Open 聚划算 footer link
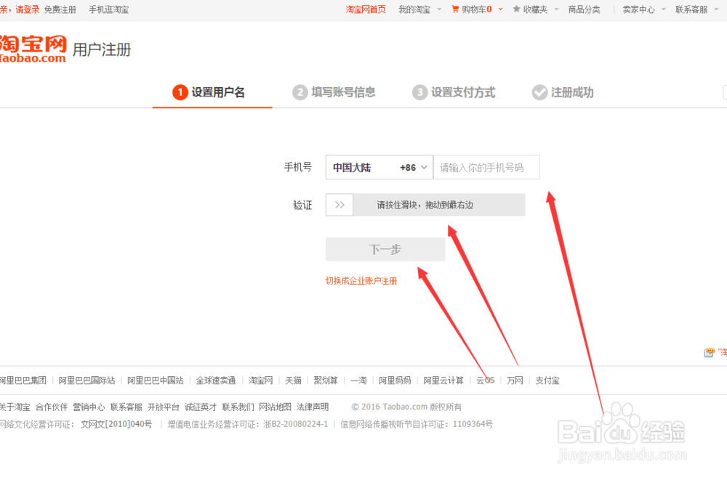The width and height of the screenshot is (727, 480). coord(326,381)
